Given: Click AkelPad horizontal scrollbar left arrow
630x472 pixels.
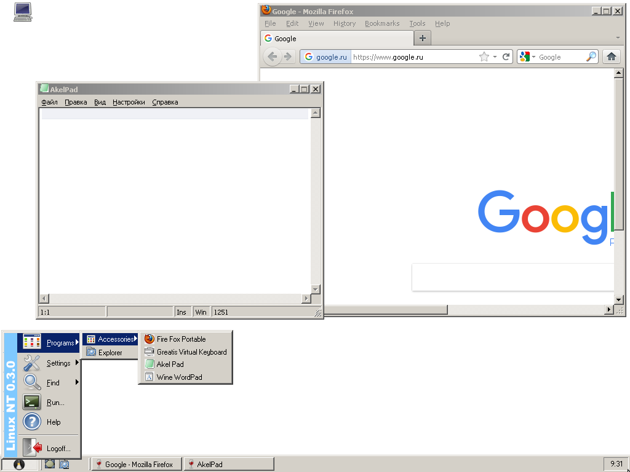Looking at the screenshot, I should [44, 299].
